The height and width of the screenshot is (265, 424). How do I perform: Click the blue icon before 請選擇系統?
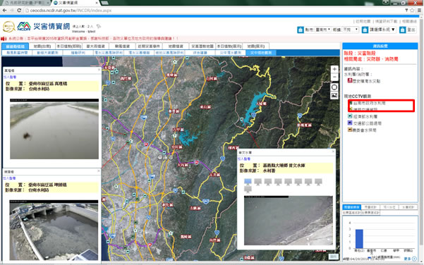click(365, 30)
